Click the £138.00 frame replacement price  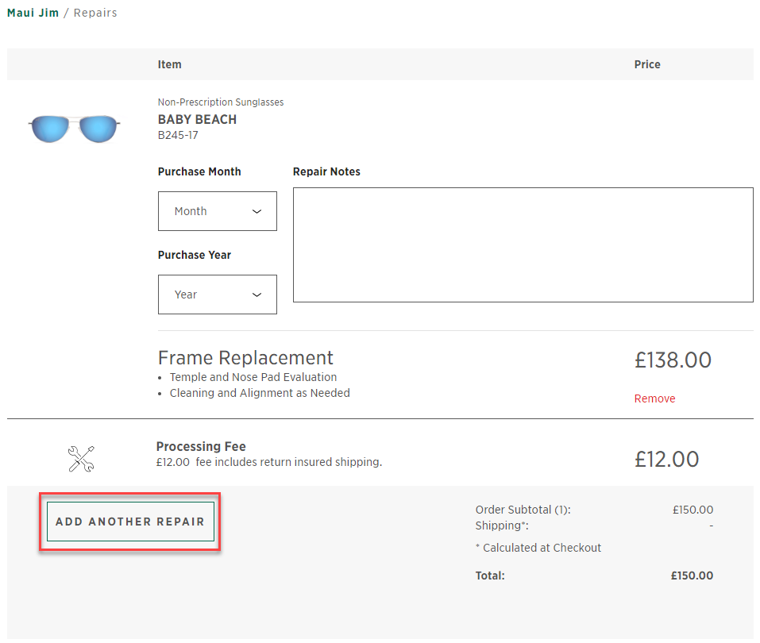673,360
